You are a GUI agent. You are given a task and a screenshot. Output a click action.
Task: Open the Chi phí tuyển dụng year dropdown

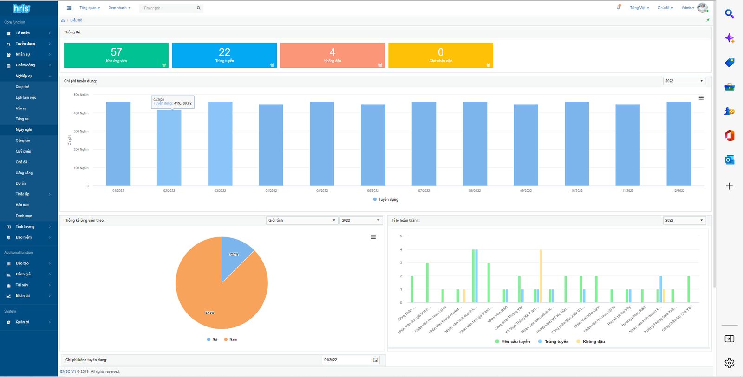point(684,81)
